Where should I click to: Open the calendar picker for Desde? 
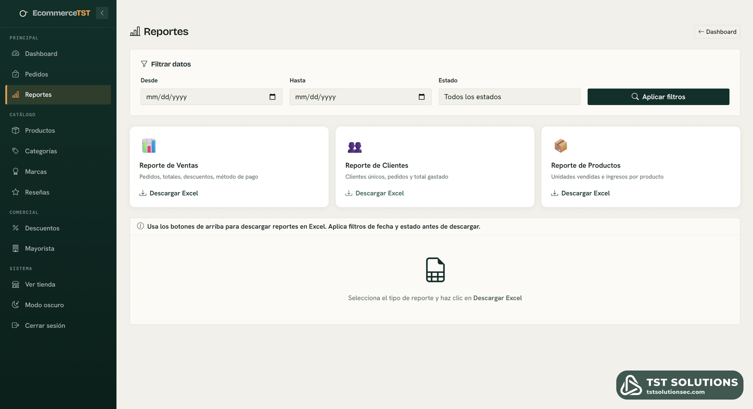272,97
